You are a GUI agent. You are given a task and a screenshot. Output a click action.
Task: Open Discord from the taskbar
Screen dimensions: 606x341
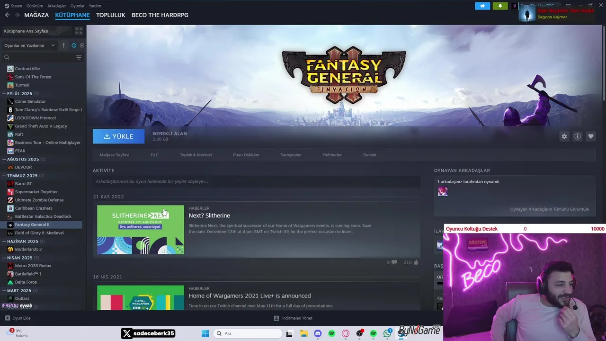pyautogui.click(x=318, y=333)
